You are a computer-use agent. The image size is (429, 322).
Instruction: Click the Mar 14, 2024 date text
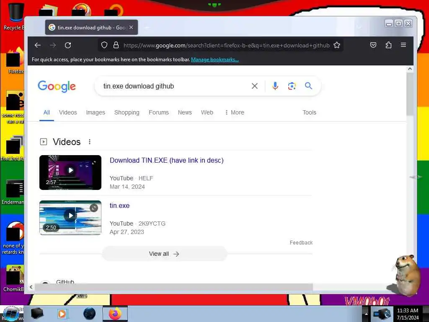[x=127, y=187]
